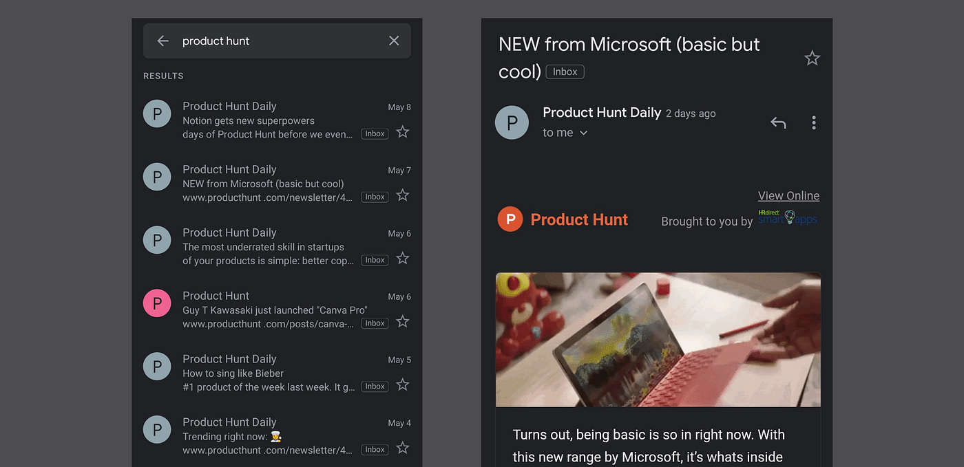Click the 'RESULTS' section heading
The width and height of the screenshot is (964, 467).
(163, 76)
